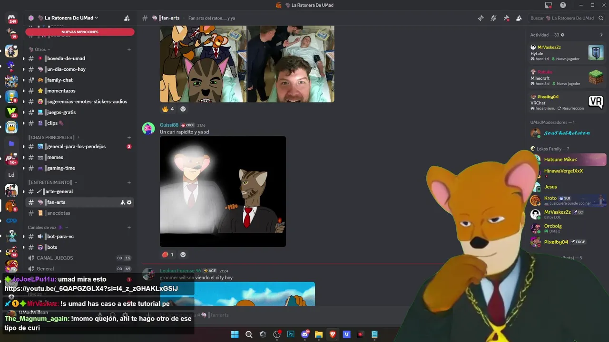Open the memes channel
The image size is (609, 342).
pos(79,157)
